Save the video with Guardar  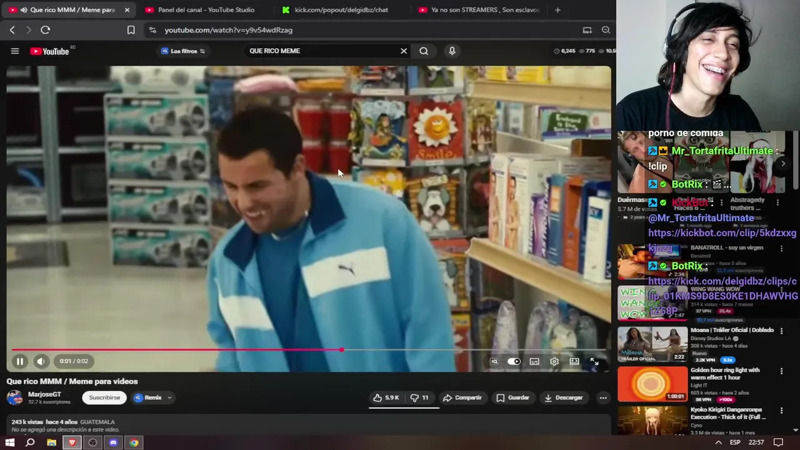(x=512, y=397)
